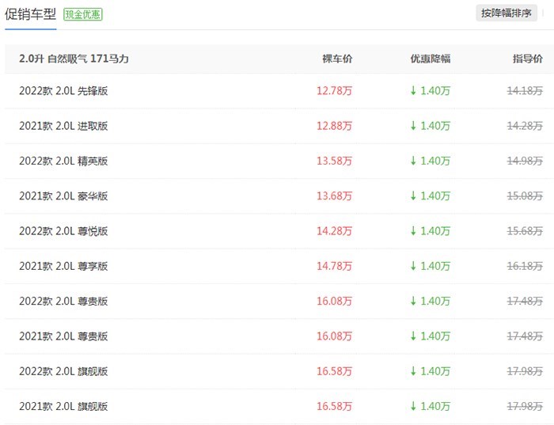The height and width of the screenshot is (425, 554).
Task: Open the 2022款 2.0L 精英版 model
Action: (63, 161)
